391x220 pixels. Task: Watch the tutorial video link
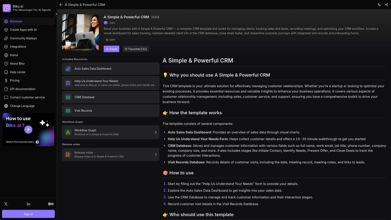(x=22, y=142)
